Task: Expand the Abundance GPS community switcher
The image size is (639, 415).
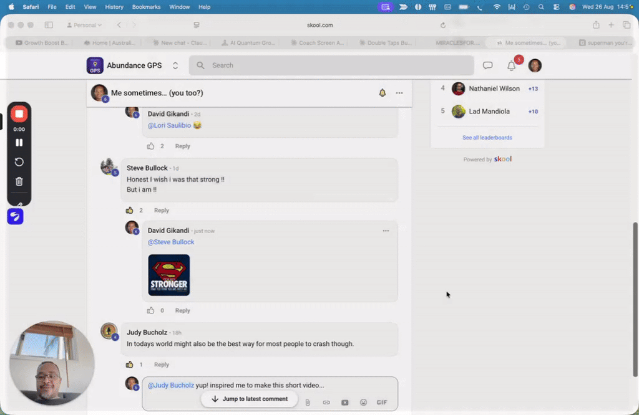Action: [x=175, y=65]
